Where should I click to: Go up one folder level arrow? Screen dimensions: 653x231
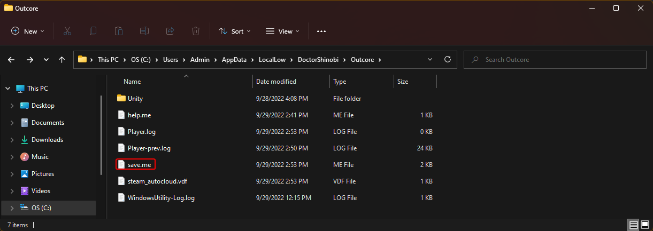[62, 60]
